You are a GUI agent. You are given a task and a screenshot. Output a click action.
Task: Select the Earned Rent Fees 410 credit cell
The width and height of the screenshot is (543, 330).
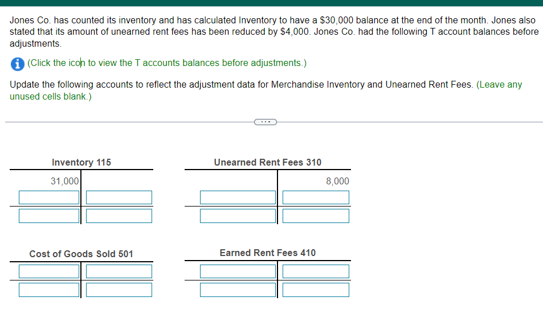pos(315,271)
